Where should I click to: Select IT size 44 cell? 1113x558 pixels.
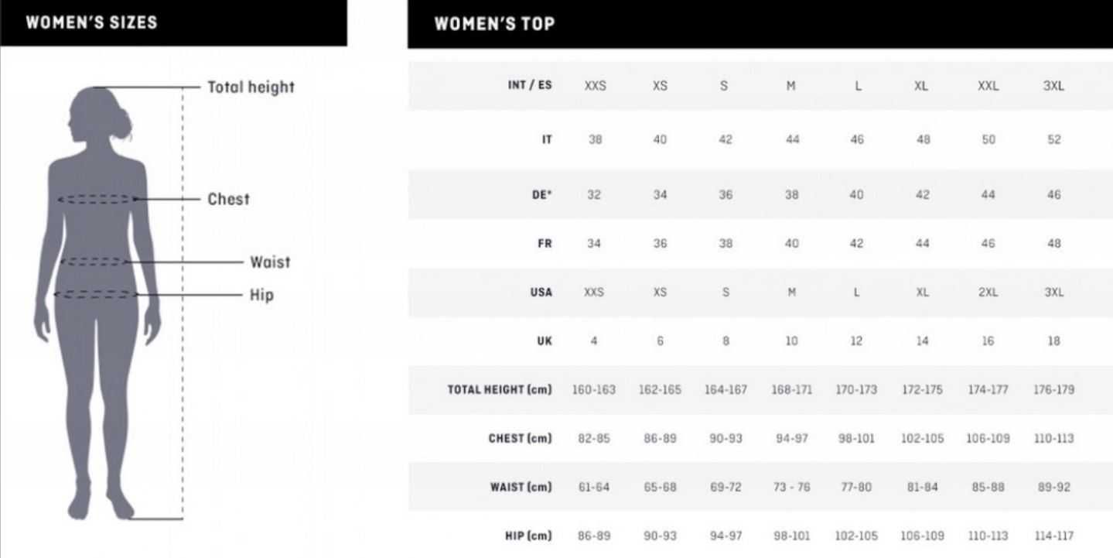(x=790, y=140)
